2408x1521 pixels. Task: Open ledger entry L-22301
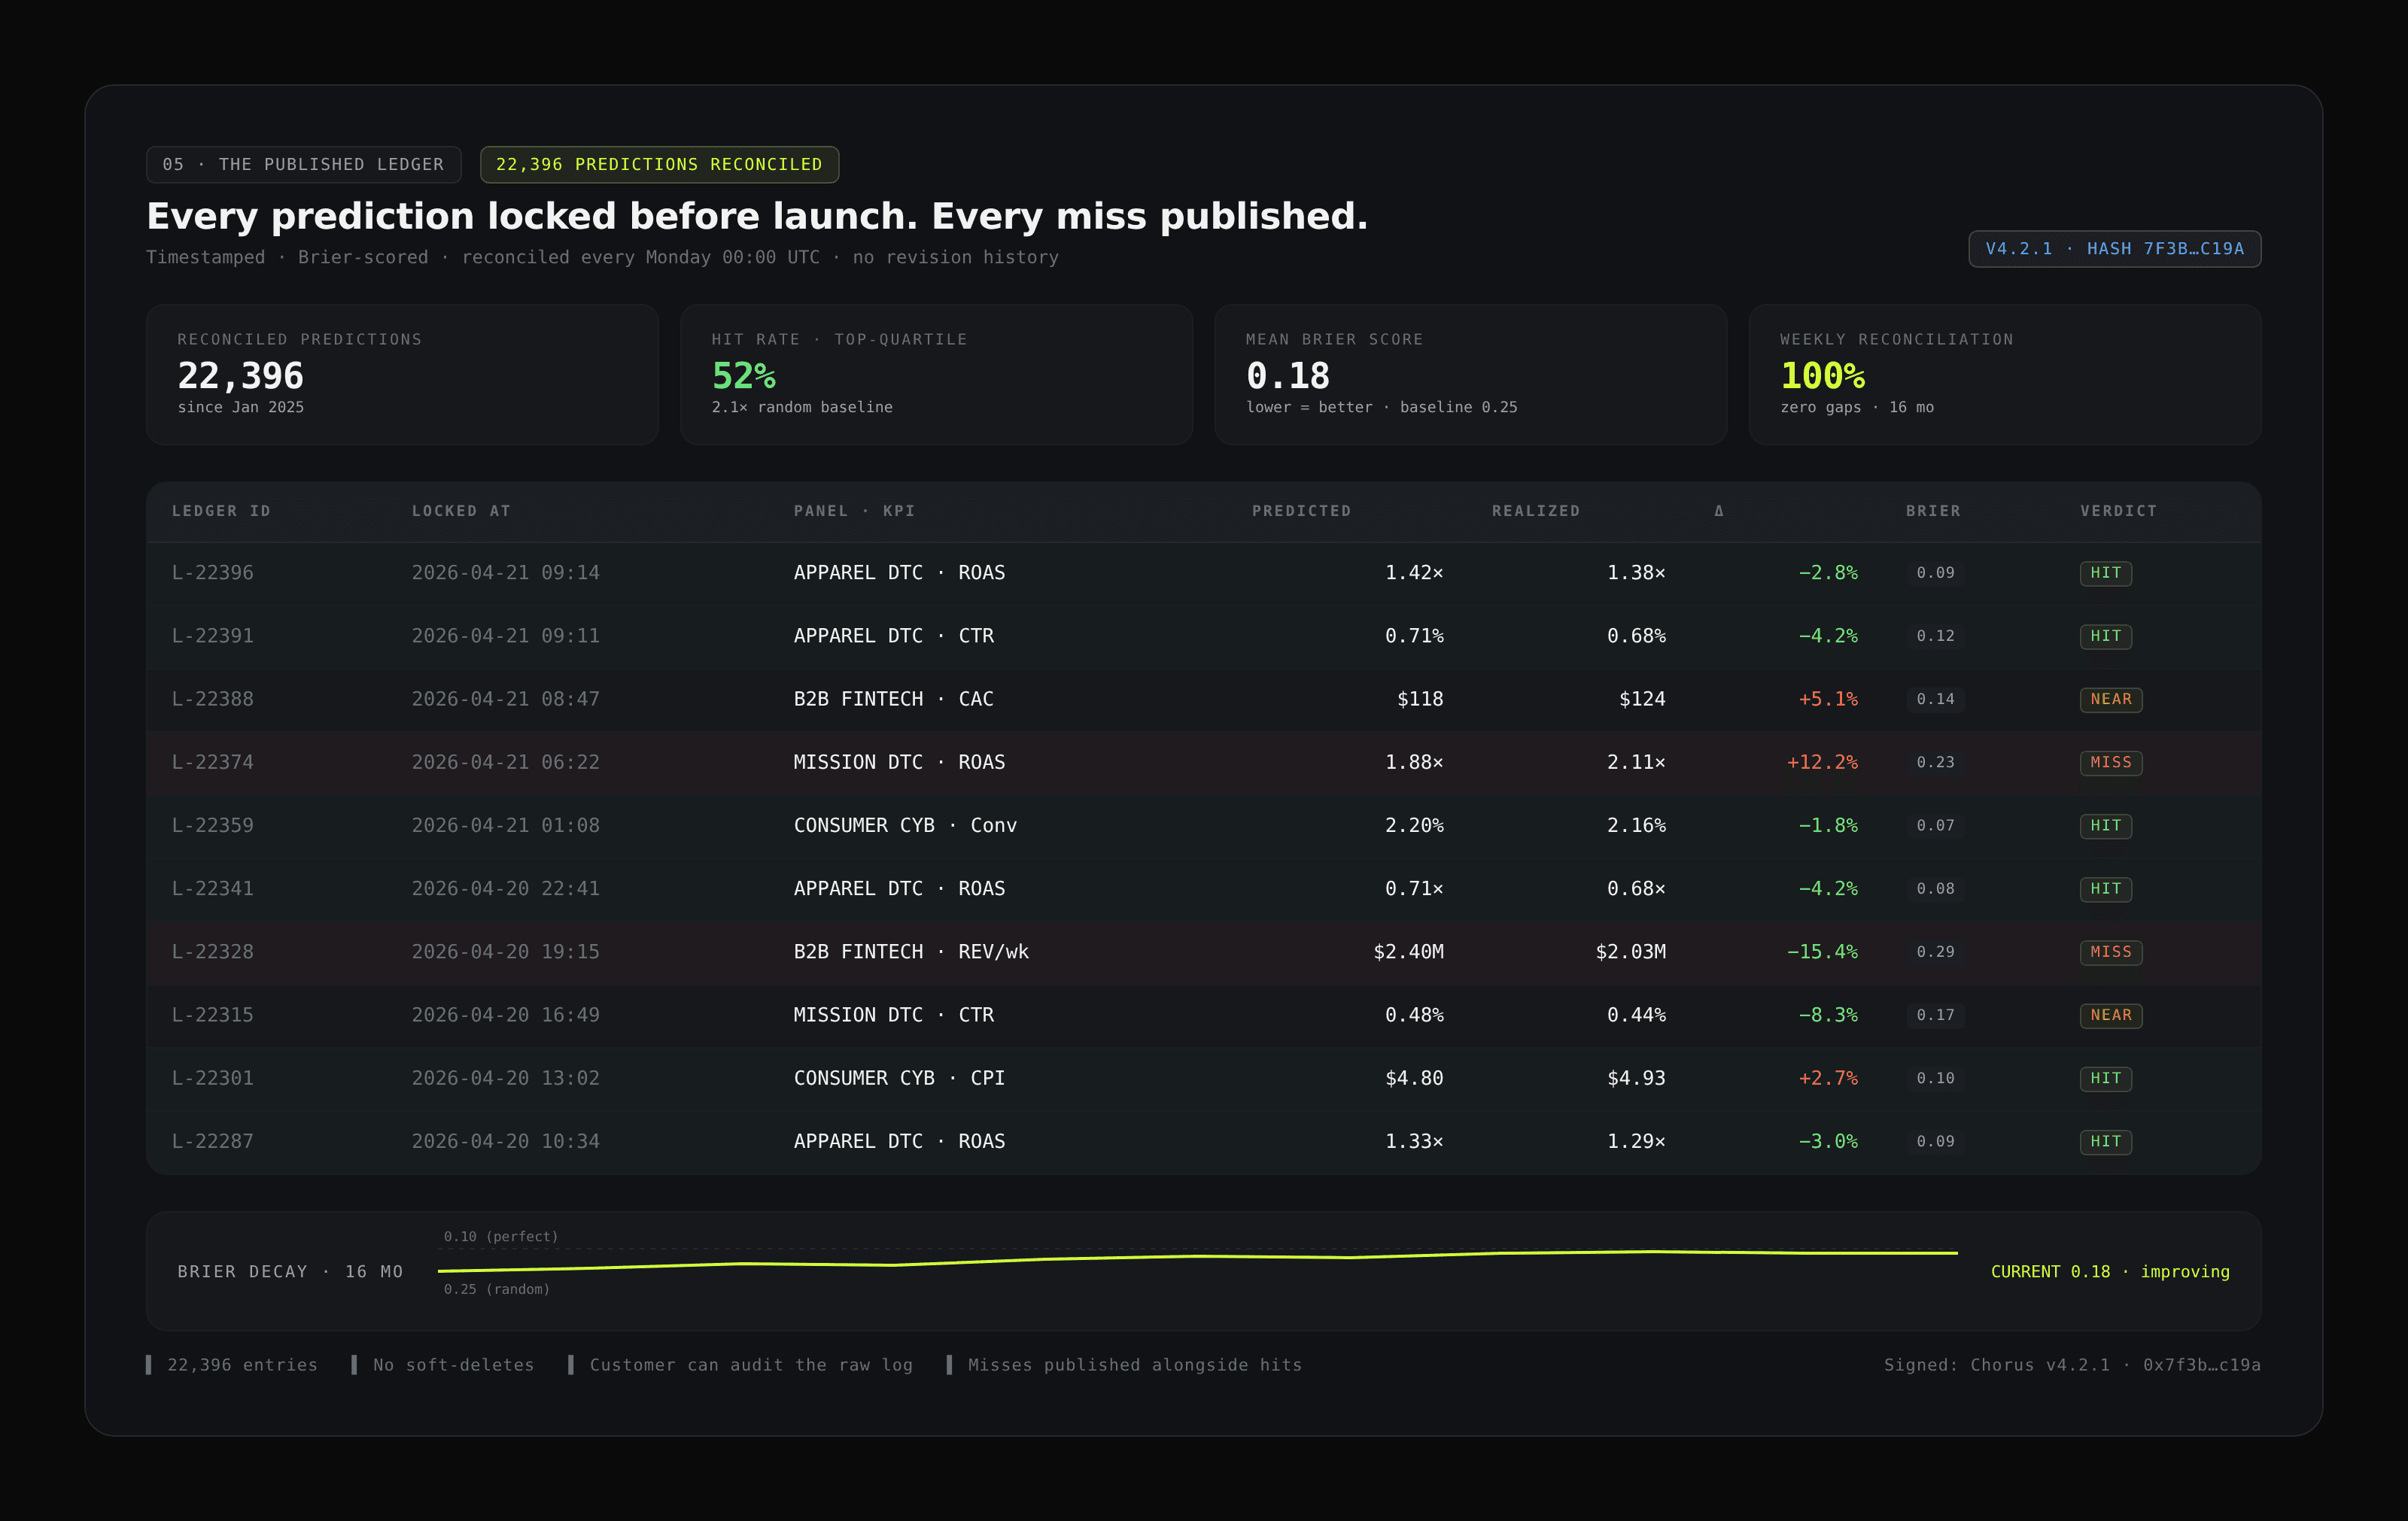pos(213,1078)
